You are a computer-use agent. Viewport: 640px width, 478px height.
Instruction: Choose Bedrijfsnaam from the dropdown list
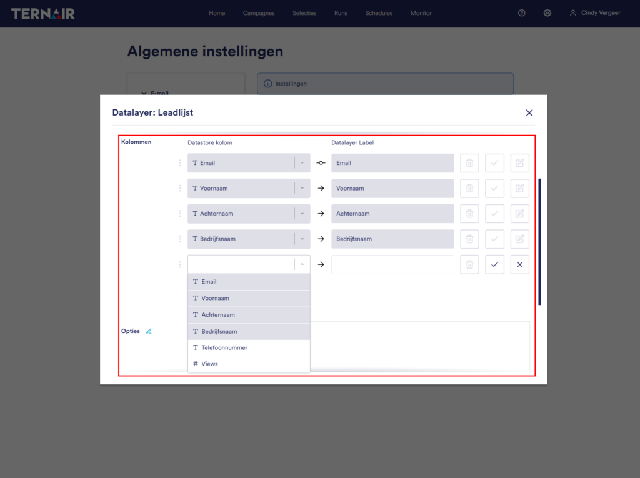click(x=249, y=331)
